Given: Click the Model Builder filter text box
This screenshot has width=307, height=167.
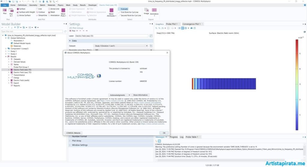Looking at the screenshot, I should pyautogui.click(x=32, y=32).
